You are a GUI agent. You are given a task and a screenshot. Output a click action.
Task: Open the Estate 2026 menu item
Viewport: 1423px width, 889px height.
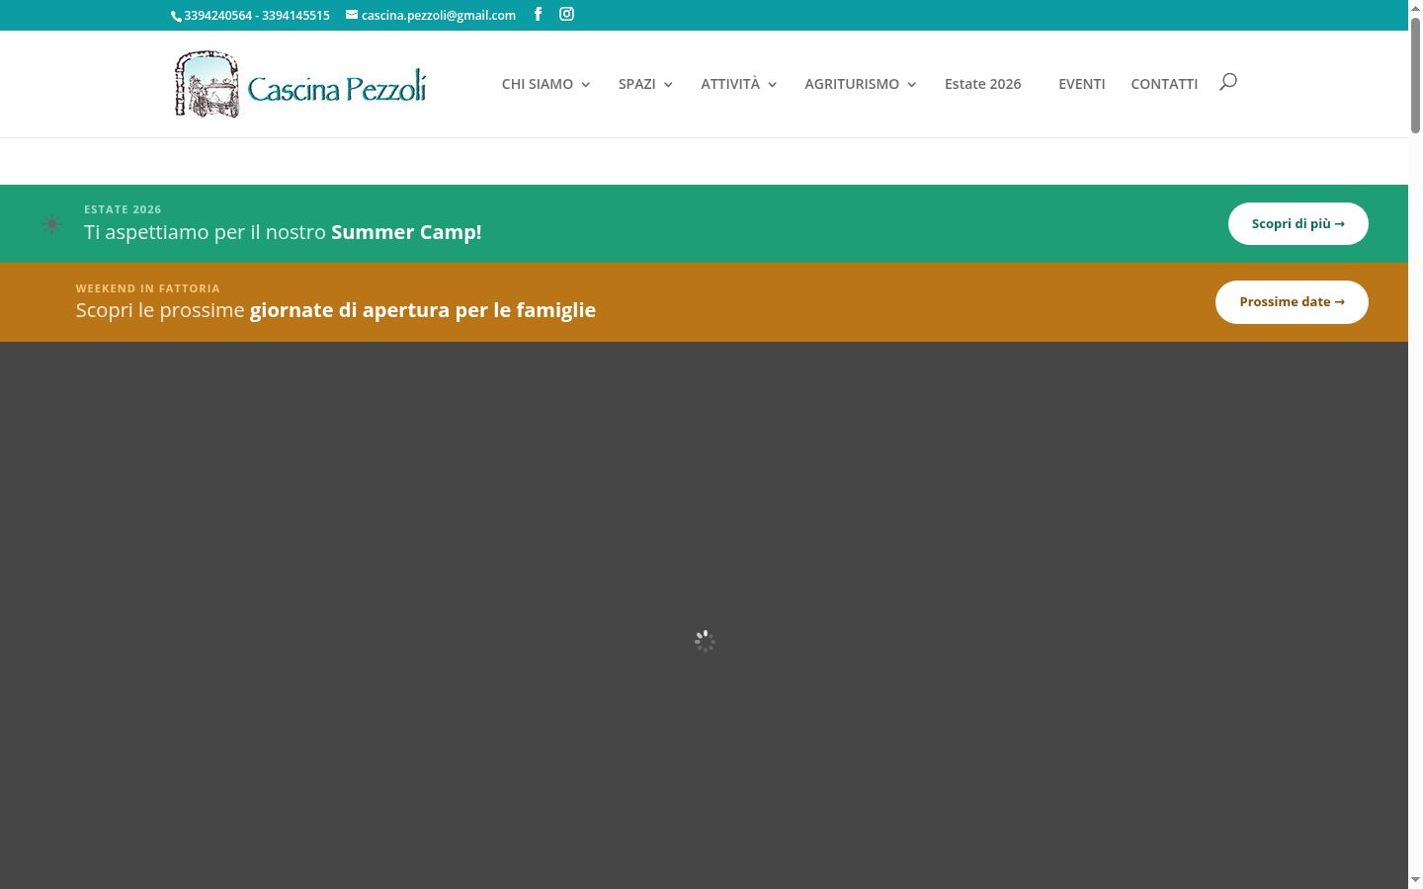point(982,84)
